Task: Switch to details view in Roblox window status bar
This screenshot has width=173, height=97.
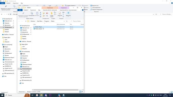Action: pyautogui.click(x=80, y=92)
